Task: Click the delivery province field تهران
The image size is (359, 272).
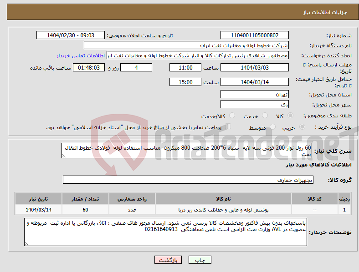Action: click(254, 94)
